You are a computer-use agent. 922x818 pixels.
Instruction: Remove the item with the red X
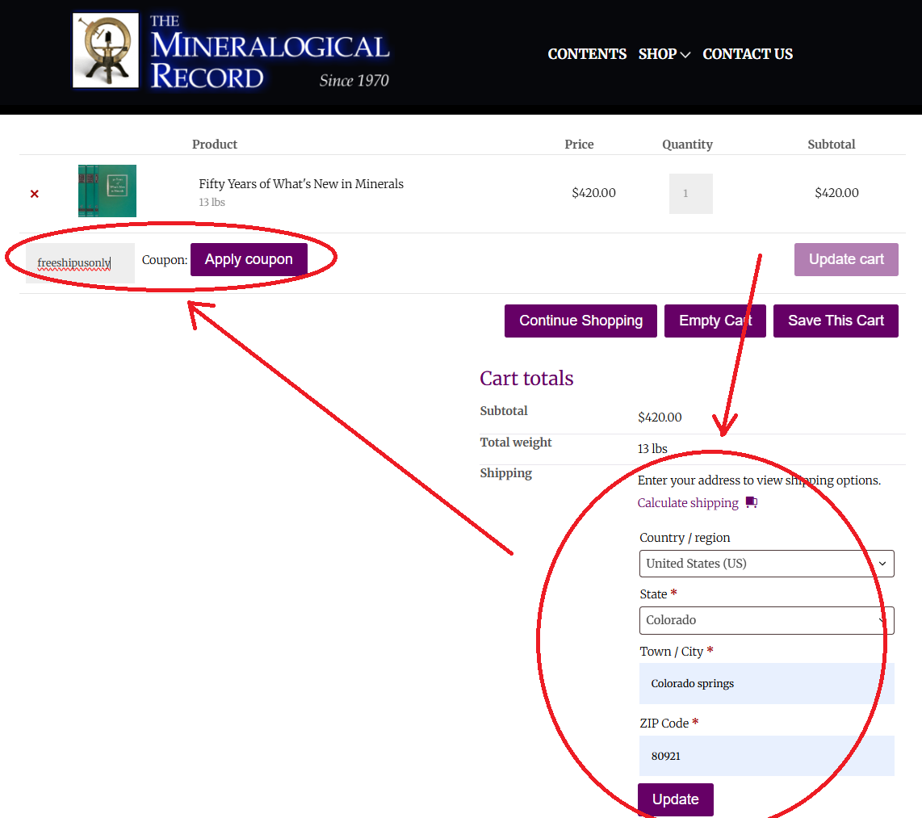35,194
